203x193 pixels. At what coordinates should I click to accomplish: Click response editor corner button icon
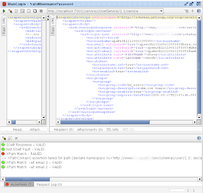(x=199, y=122)
